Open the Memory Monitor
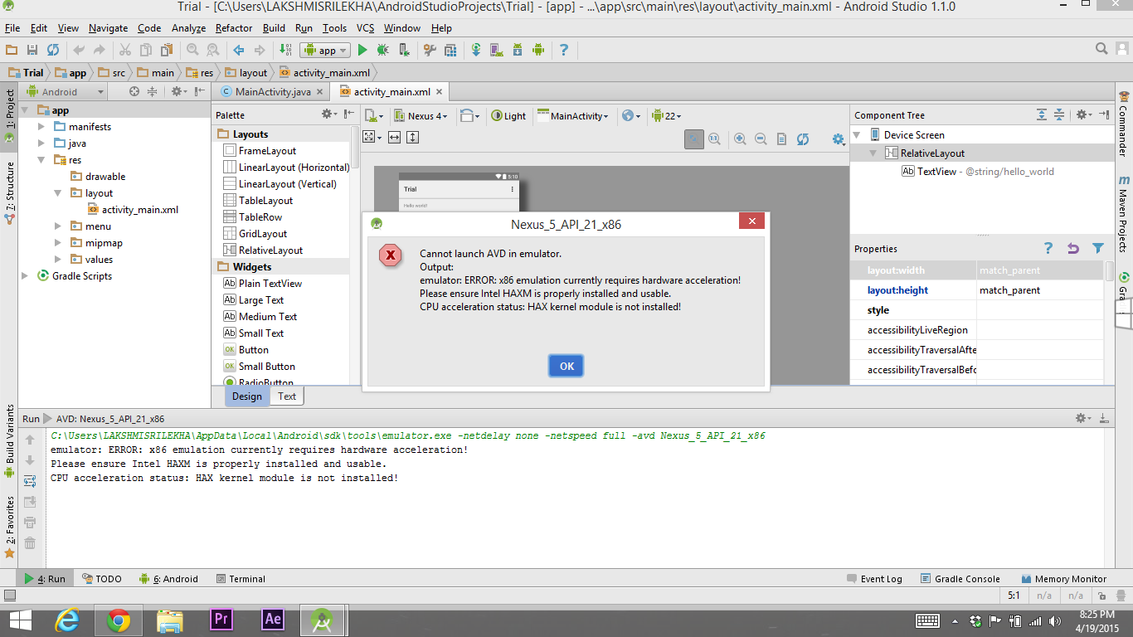The width and height of the screenshot is (1133, 637). click(1063, 579)
